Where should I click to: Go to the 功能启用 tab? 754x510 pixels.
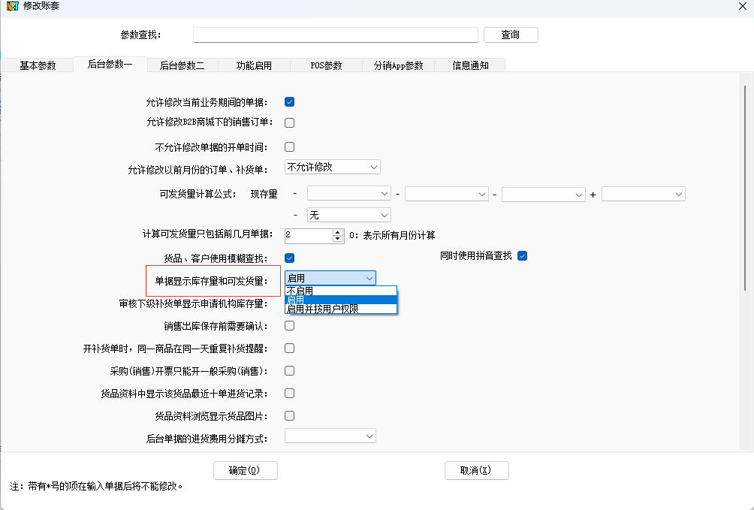(x=254, y=65)
